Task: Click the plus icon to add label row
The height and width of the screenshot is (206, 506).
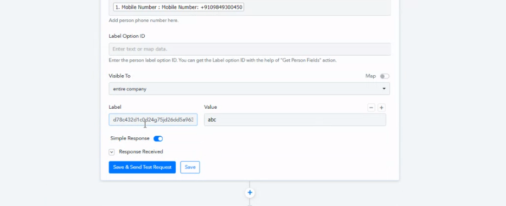Action: 381,108
